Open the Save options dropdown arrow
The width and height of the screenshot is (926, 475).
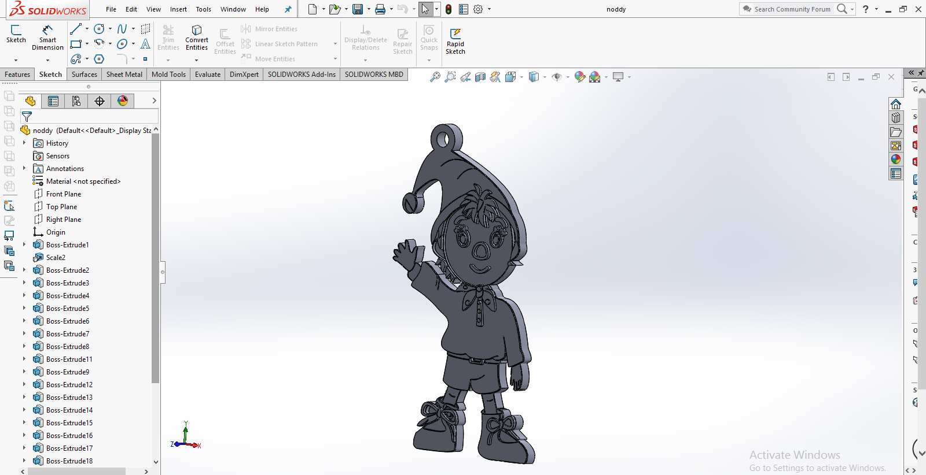[x=369, y=9]
